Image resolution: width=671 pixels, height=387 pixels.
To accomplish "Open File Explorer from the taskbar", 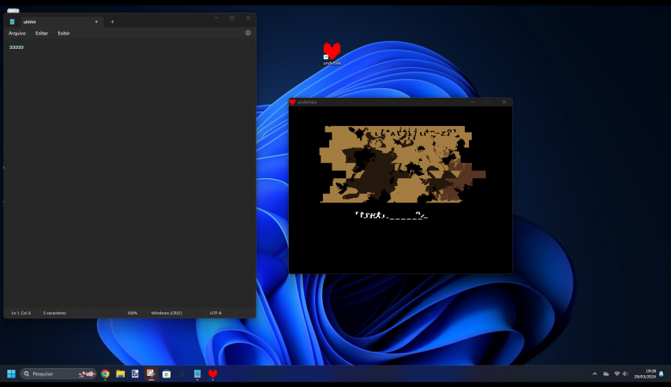I will point(120,374).
